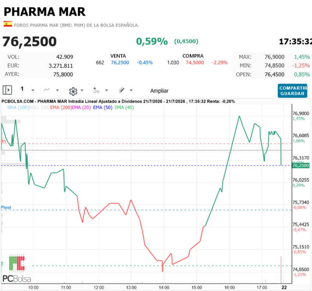Toggle the EMA (40) indicator label
The width and height of the screenshot is (312, 291).
[124, 108]
